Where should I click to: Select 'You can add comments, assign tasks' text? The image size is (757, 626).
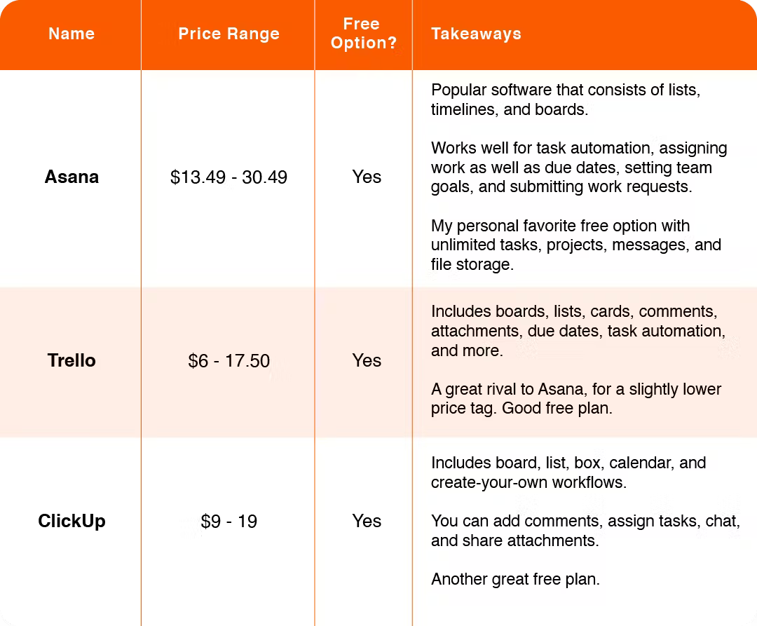point(585,531)
